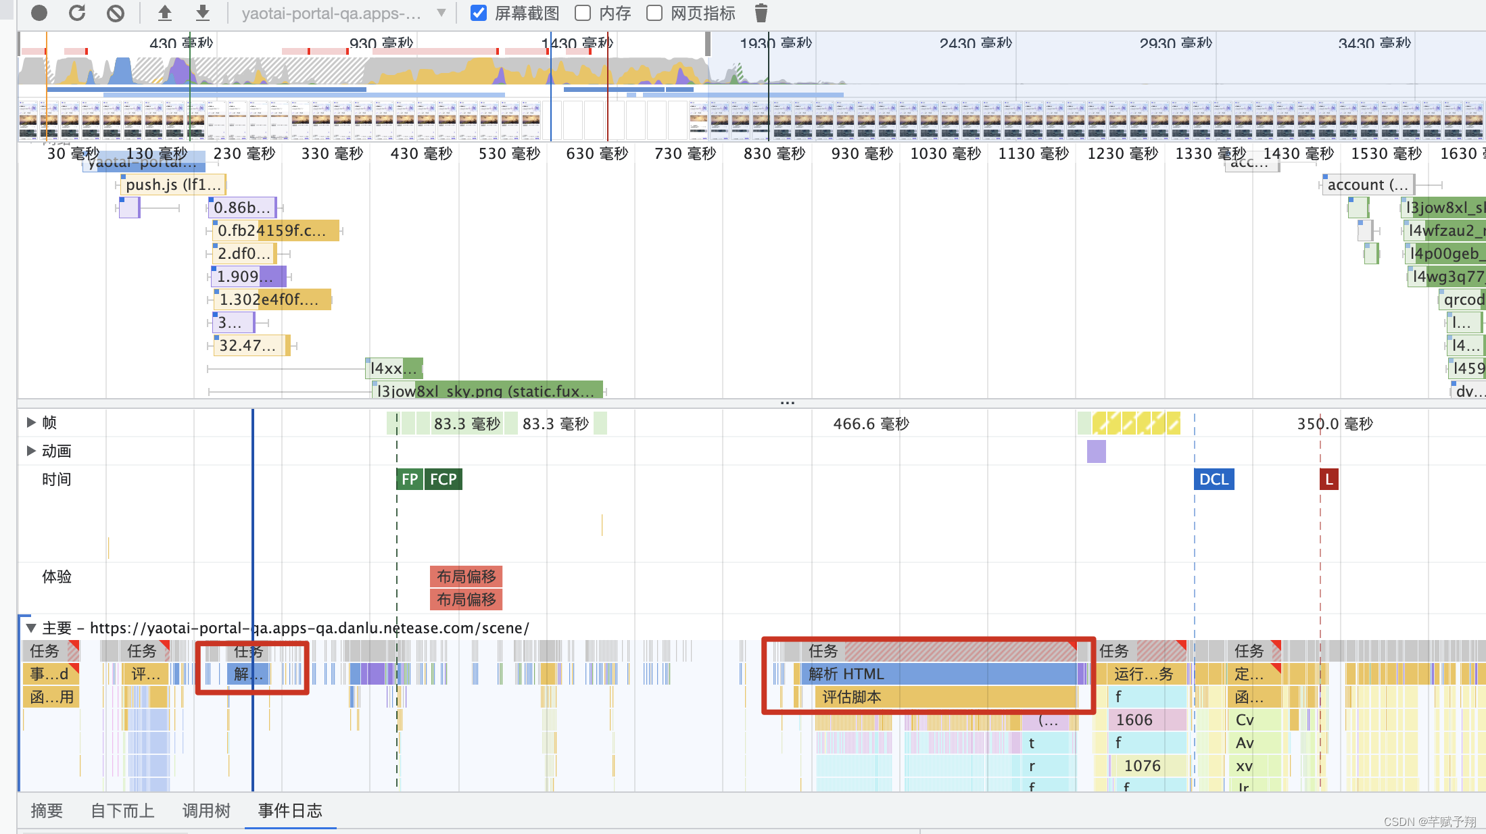
Task: Select the 事件日志 tab
Action: (x=290, y=811)
